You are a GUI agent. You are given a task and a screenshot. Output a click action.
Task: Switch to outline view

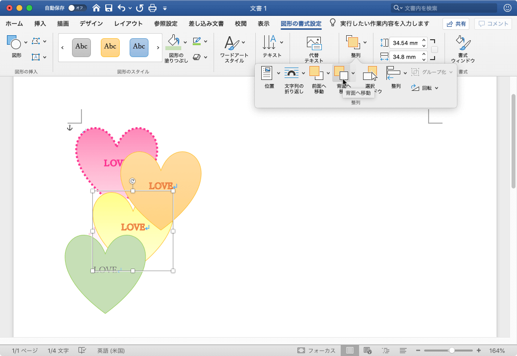(385, 351)
